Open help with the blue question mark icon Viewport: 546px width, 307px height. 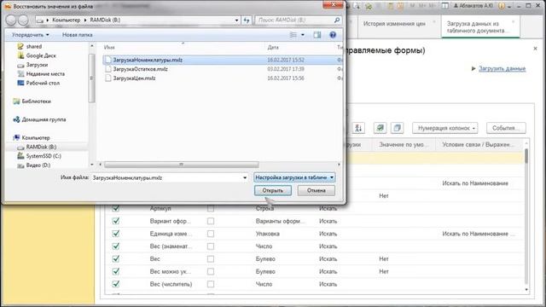(x=333, y=35)
